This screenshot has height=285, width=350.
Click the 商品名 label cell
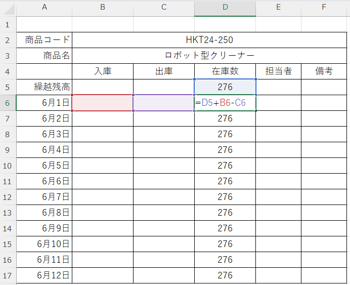pyautogui.click(x=45, y=56)
